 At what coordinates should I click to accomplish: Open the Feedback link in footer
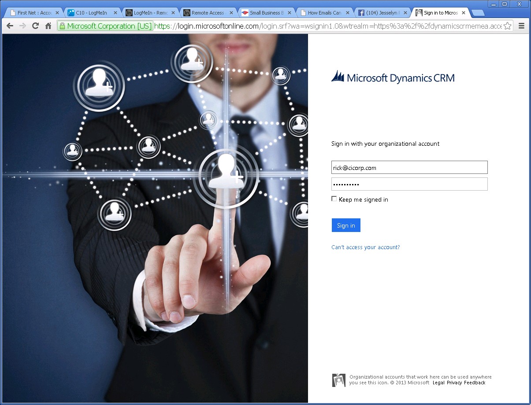pos(475,383)
